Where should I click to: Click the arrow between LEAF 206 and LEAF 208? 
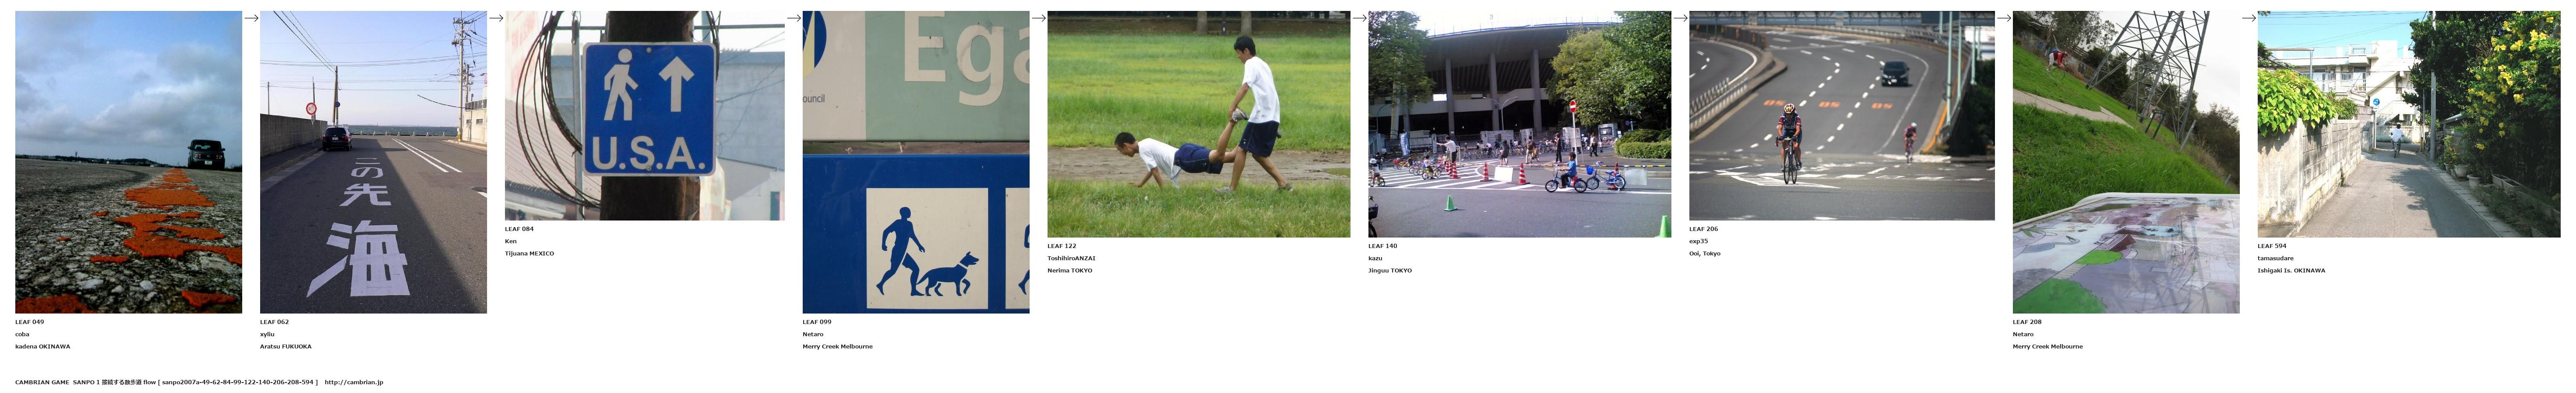(x=2004, y=18)
